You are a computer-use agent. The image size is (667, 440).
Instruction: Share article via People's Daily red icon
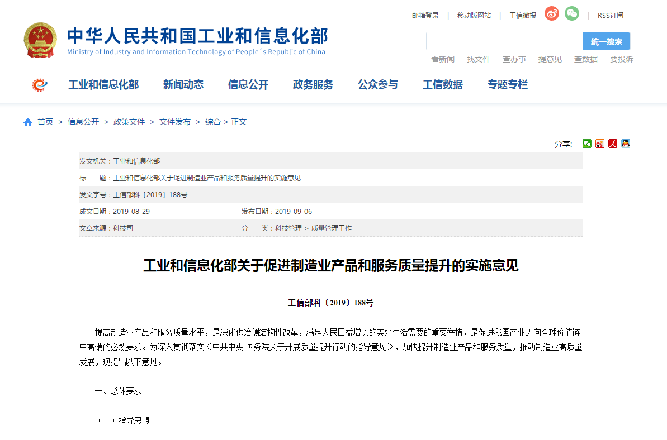click(x=613, y=144)
